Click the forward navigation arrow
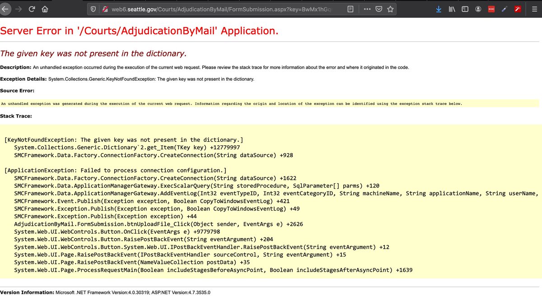Viewport: 542px width, 301px height. [18, 9]
